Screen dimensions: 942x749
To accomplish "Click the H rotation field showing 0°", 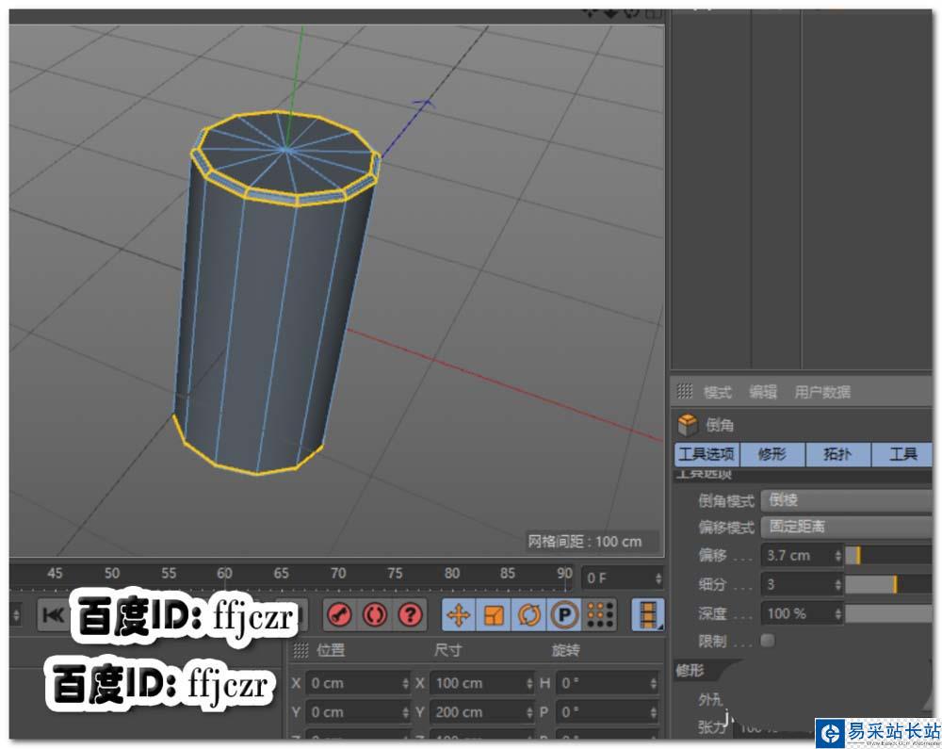I will (604, 683).
